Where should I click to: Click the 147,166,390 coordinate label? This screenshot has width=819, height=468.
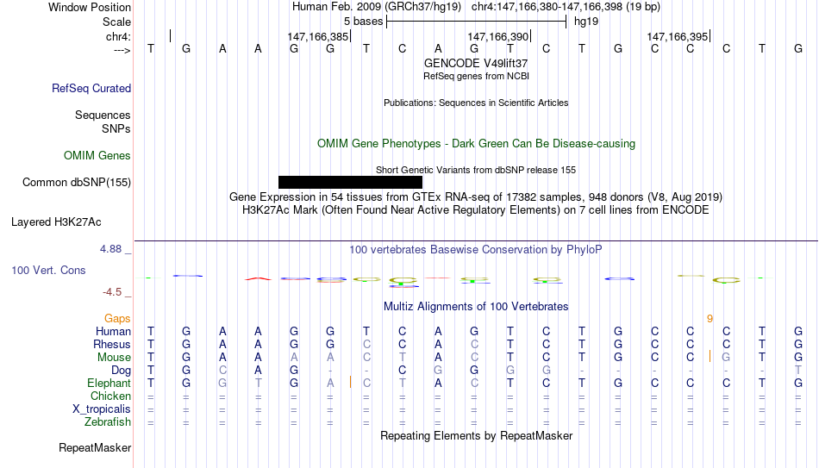[498, 36]
